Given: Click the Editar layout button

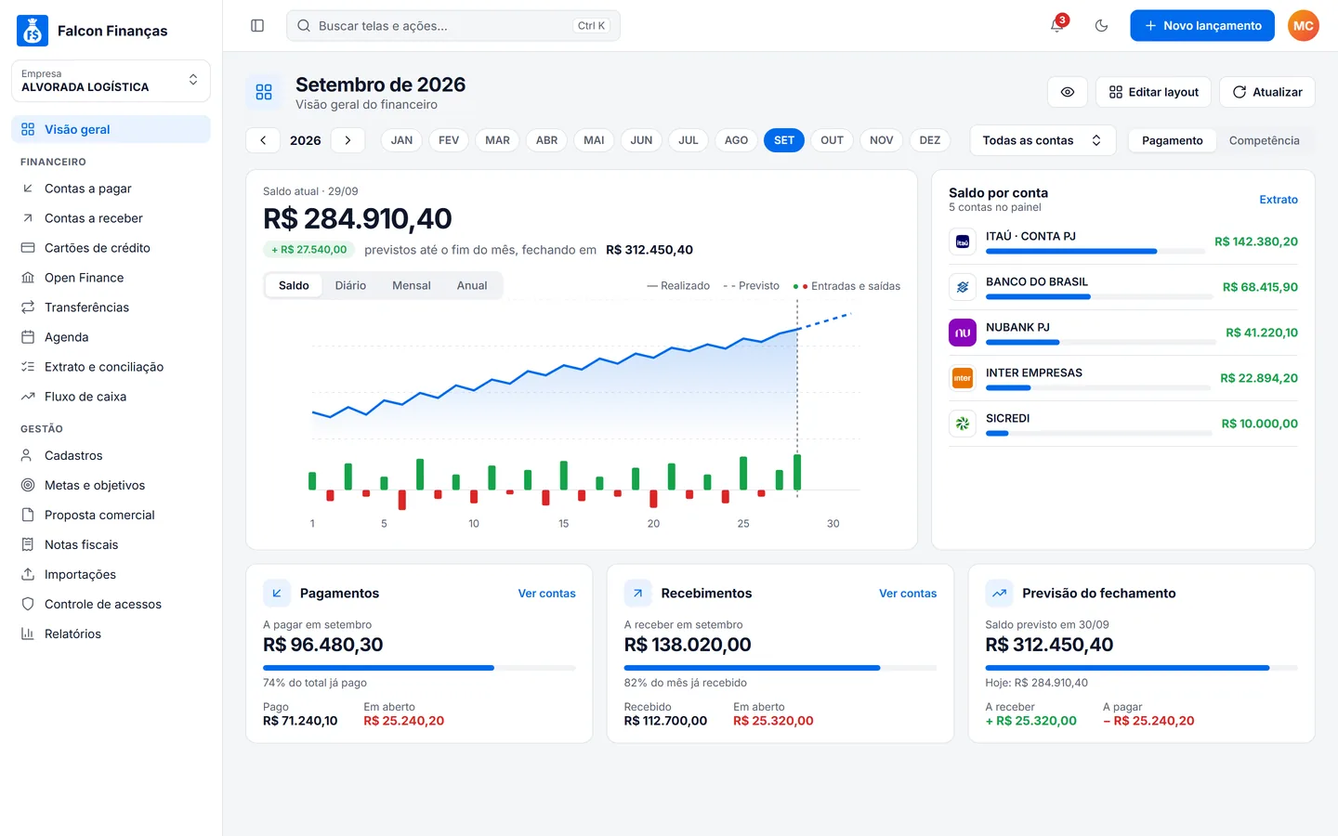Looking at the screenshot, I should 1153,92.
